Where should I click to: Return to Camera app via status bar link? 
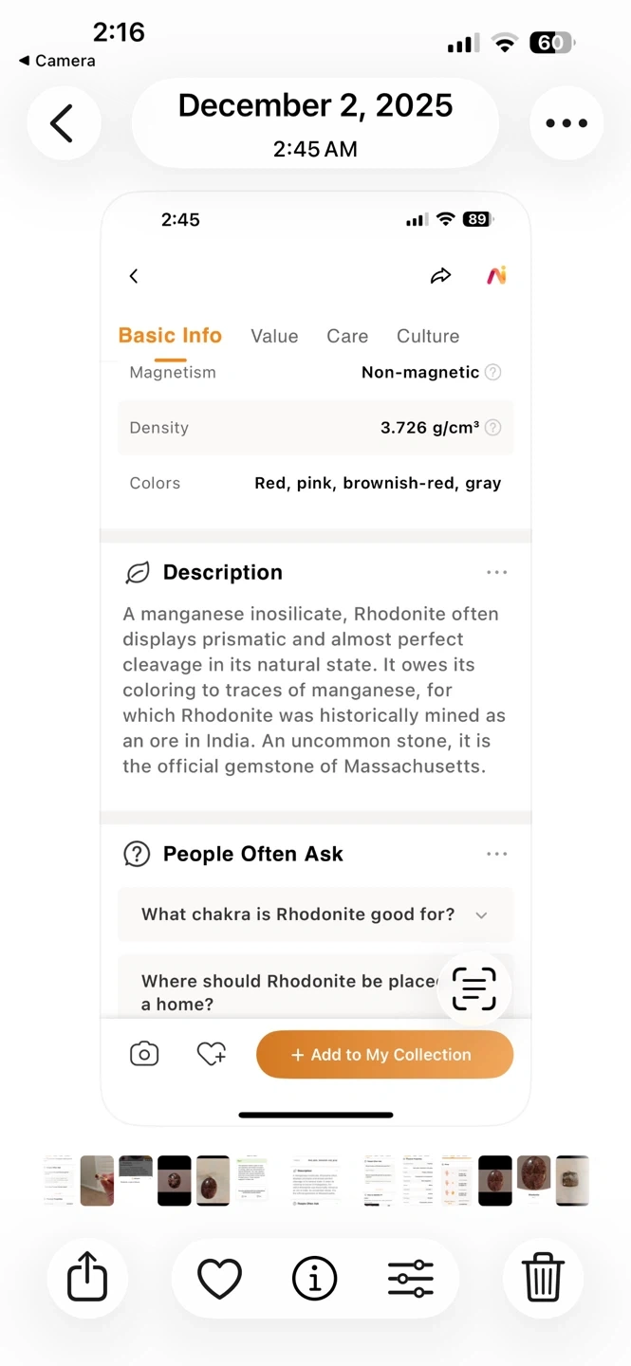(x=57, y=61)
